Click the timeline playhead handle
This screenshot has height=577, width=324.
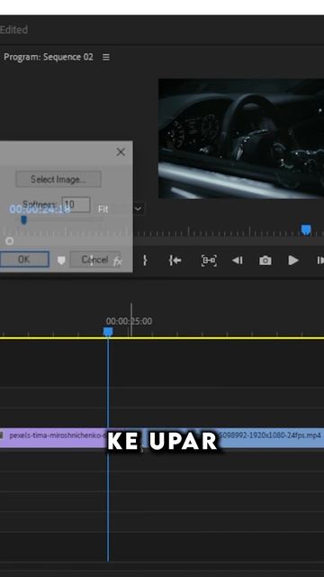(x=108, y=332)
